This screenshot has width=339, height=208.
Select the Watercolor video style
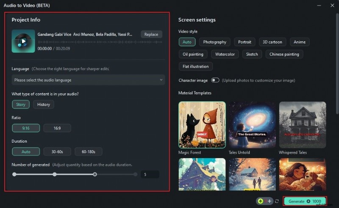(225, 54)
